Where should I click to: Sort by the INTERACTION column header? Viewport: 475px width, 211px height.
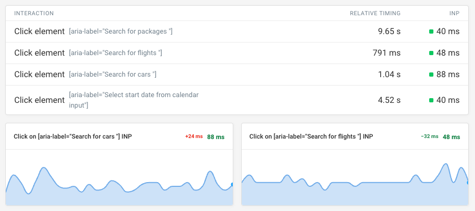pyautogui.click(x=34, y=13)
